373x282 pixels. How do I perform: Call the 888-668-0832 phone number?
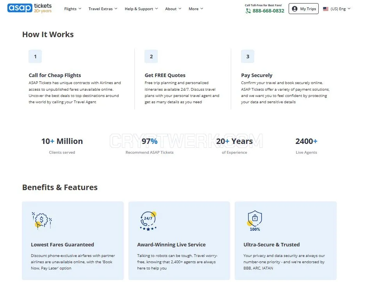click(x=268, y=11)
